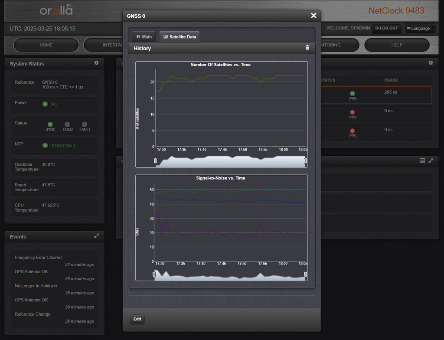Click the Satellite Data tab chart icon
The height and width of the screenshot is (340, 444).
click(166, 37)
